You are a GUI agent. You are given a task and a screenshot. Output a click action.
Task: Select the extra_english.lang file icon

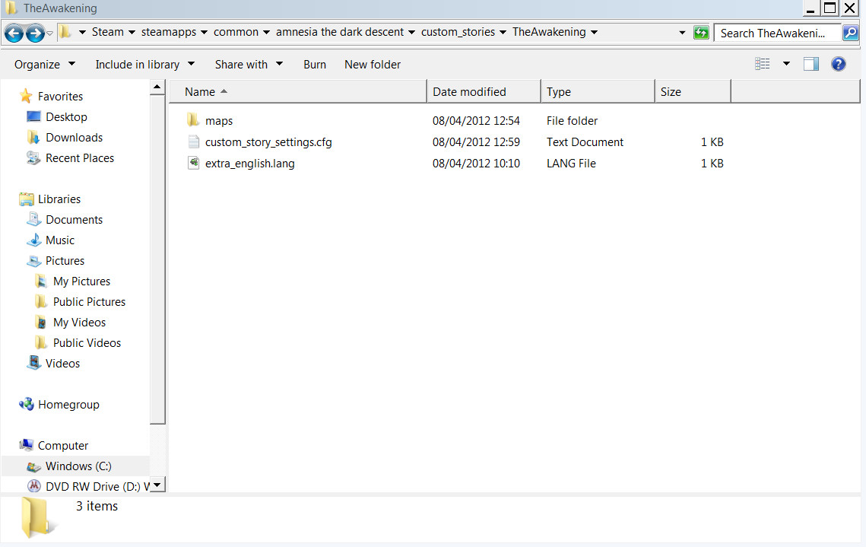point(193,164)
